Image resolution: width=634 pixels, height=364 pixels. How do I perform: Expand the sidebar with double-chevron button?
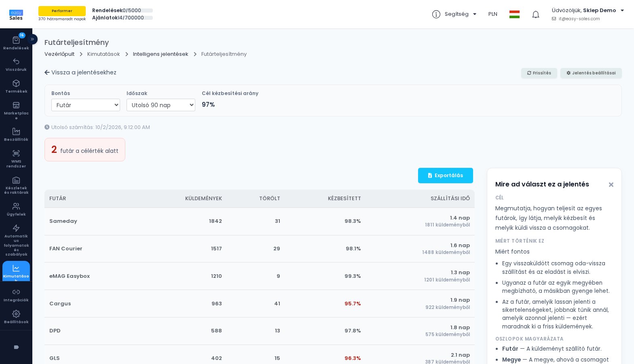click(32, 39)
